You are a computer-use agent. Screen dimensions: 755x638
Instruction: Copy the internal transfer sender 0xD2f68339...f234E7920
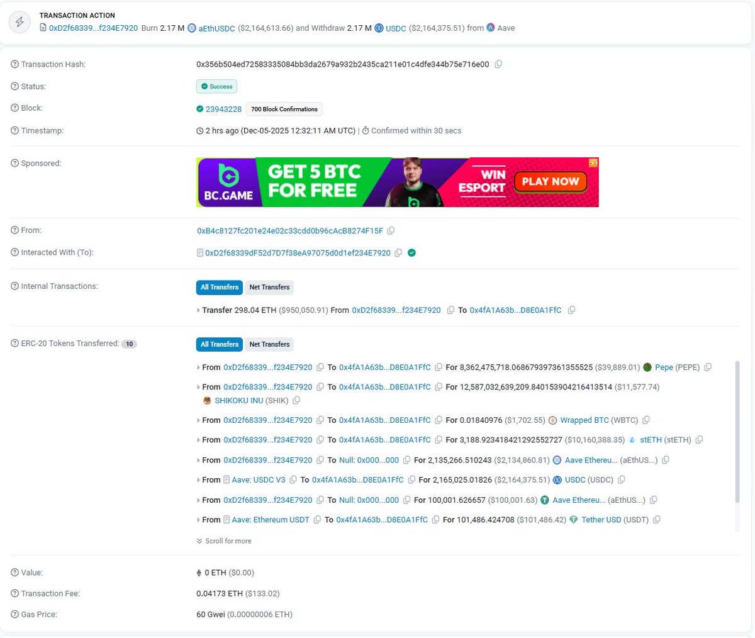pos(450,310)
